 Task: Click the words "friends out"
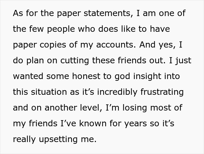(x=142, y=60)
